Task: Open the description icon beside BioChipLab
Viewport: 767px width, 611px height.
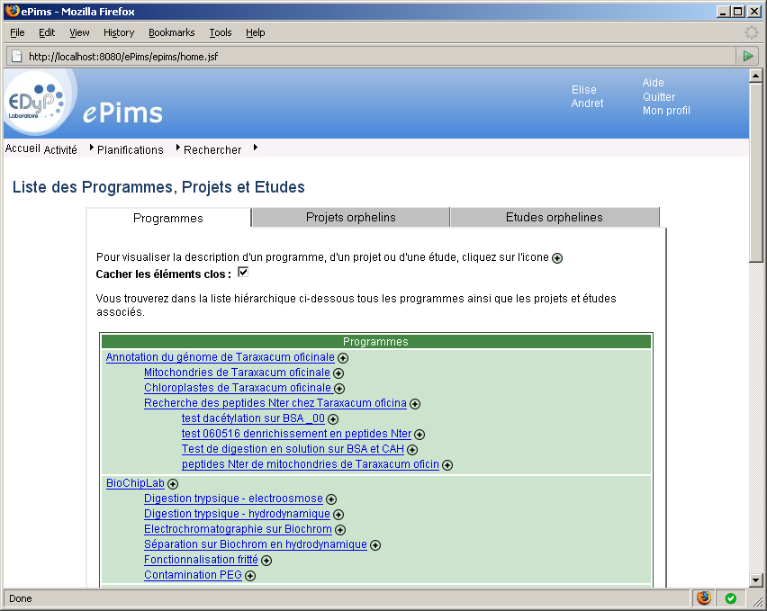Action: [x=173, y=483]
